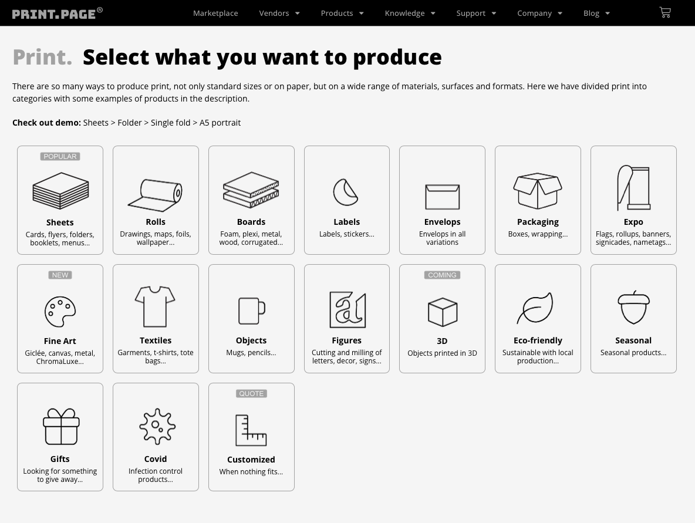Expand the Vendors dropdown menu
Screen dimensions: 695x523
(x=279, y=13)
